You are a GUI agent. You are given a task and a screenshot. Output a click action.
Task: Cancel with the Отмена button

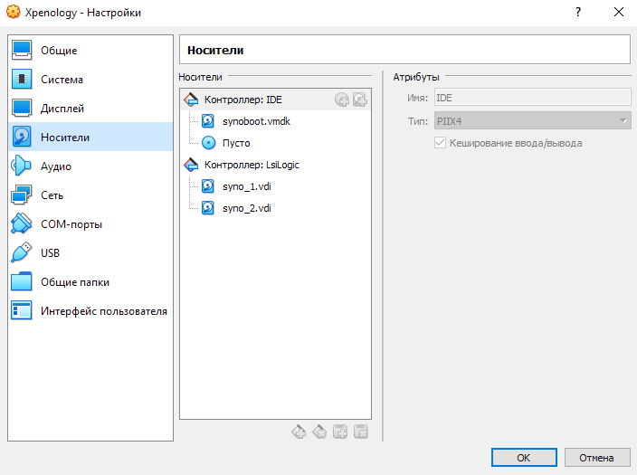click(x=596, y=458)
